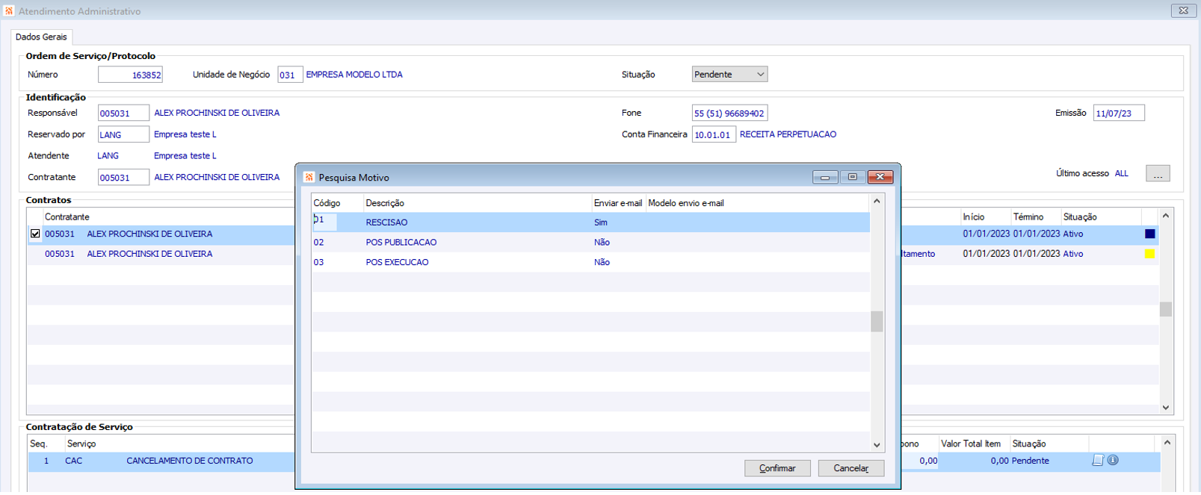Open the Situação dropdown showing Pendente
The image size is (1201, 495).
[x=729, y=75]
